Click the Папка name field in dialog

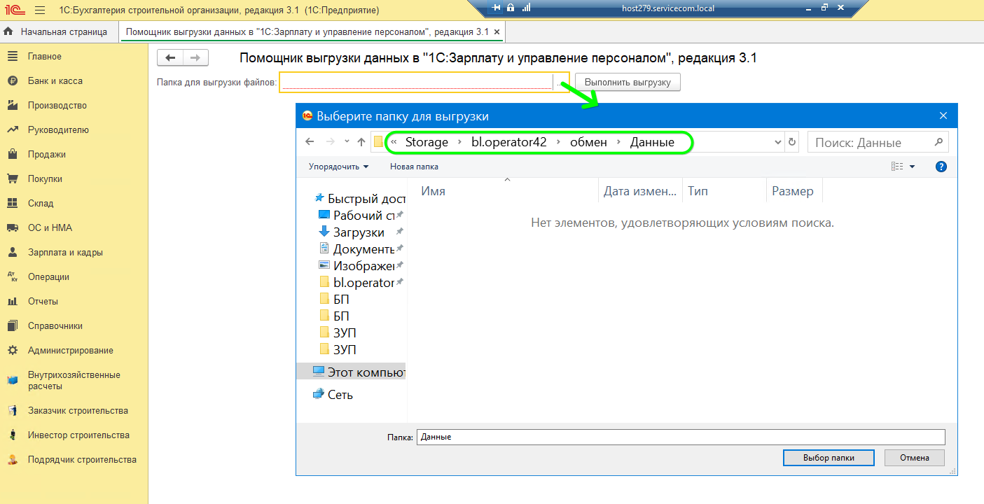[681, 437]
